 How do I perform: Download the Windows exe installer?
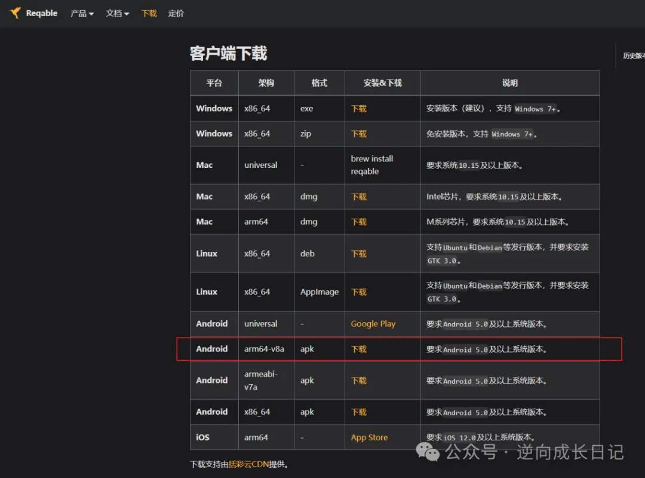[x=359, y=109]
